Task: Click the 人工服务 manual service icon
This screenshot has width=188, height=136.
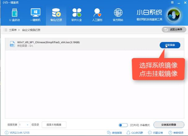Action: [x=97, y=15]
